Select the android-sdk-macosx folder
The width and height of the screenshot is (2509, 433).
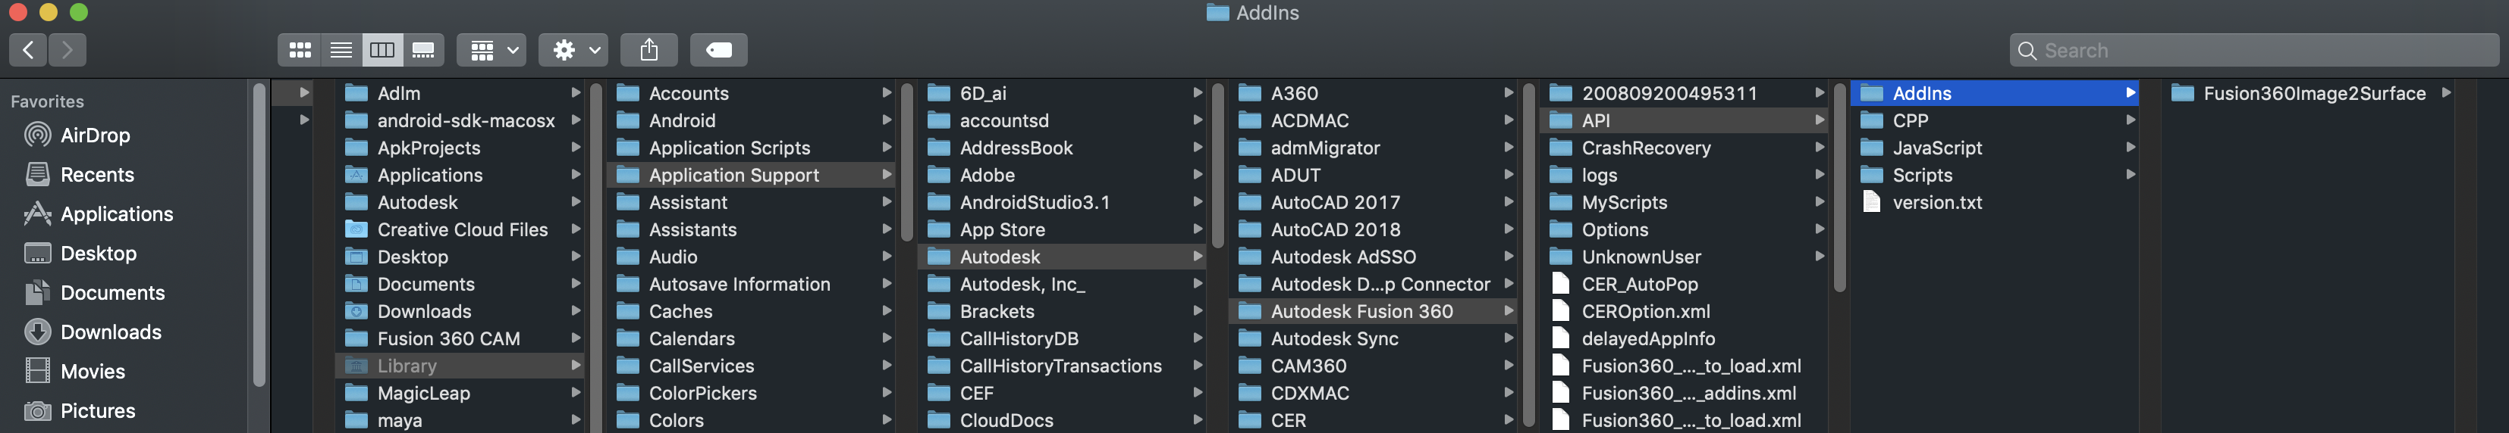[460, 120]
